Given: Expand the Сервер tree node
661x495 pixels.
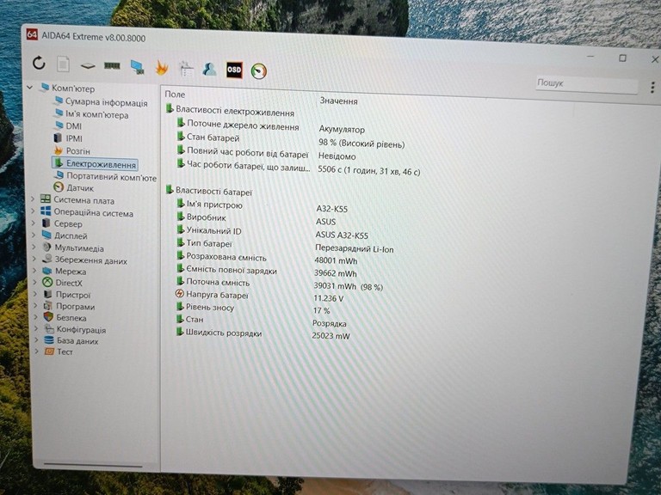Looking at the screenshot, I should (x=34, y=223).
